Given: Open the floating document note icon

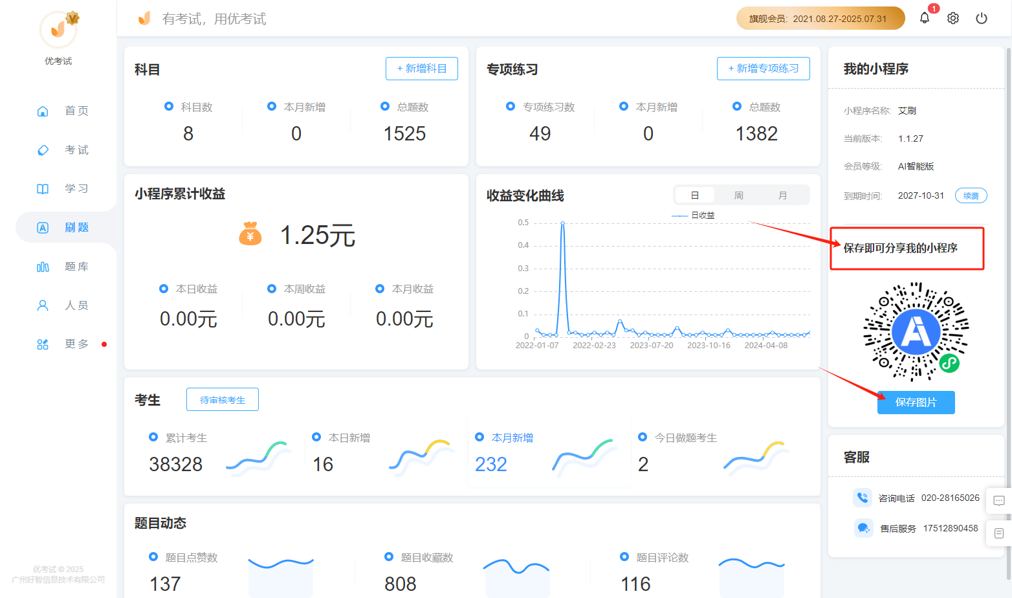Looking at the screenshot, I should pos(999,533).
